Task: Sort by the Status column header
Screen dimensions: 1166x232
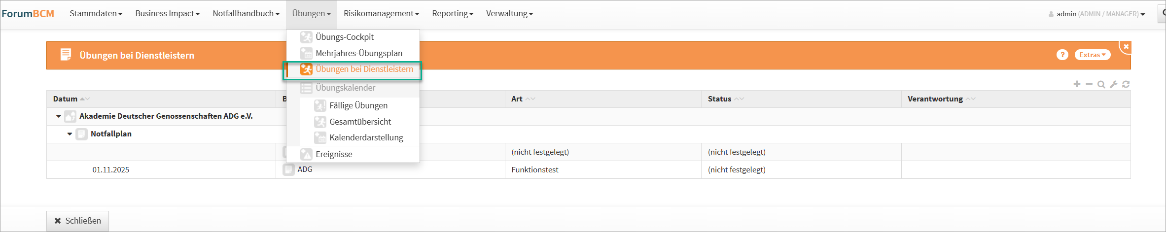Action: coord(719,99)
